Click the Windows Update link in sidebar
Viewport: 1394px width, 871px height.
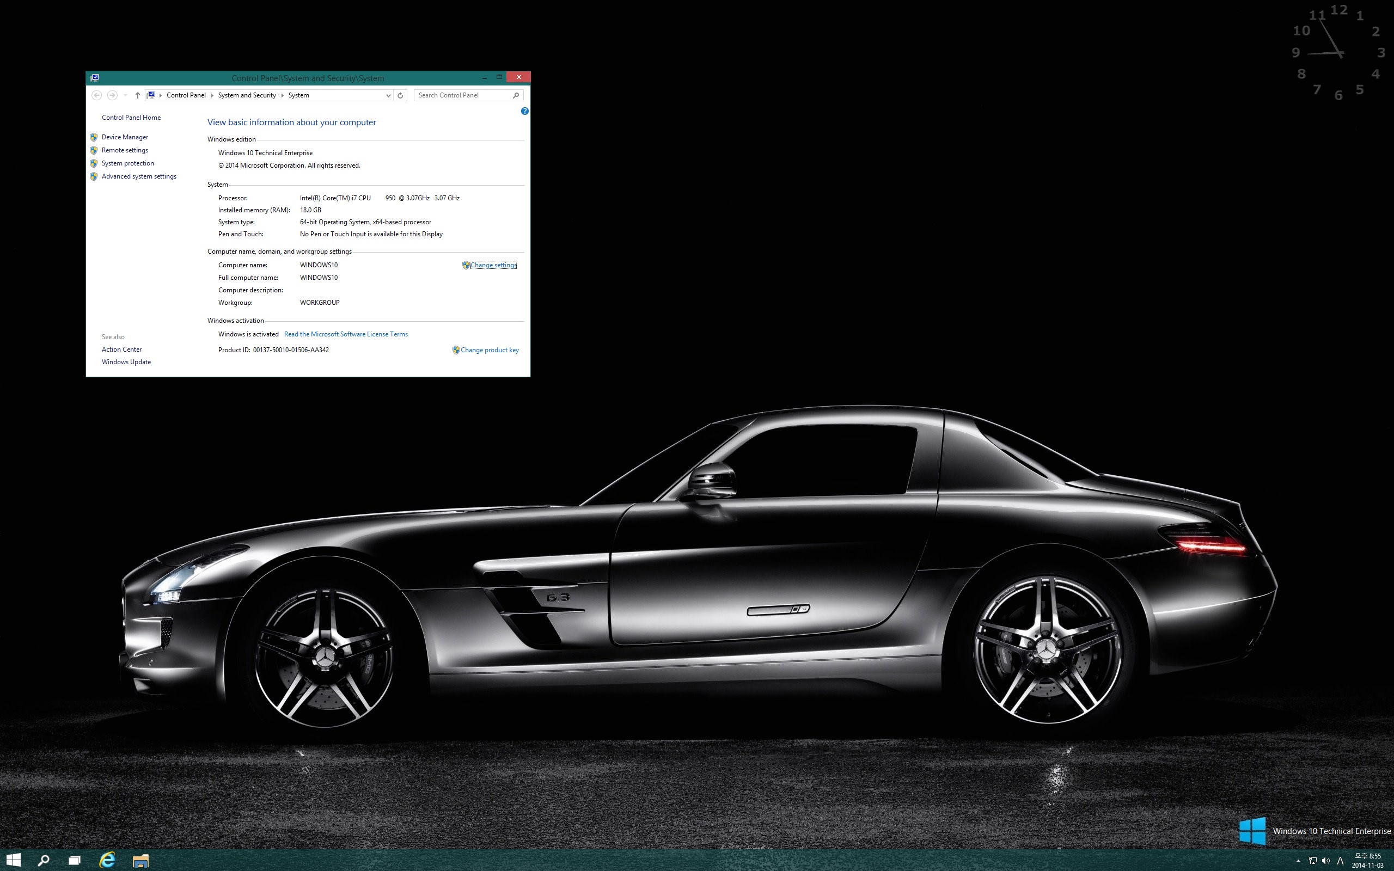pyautogui.click(x=126, y=361)
